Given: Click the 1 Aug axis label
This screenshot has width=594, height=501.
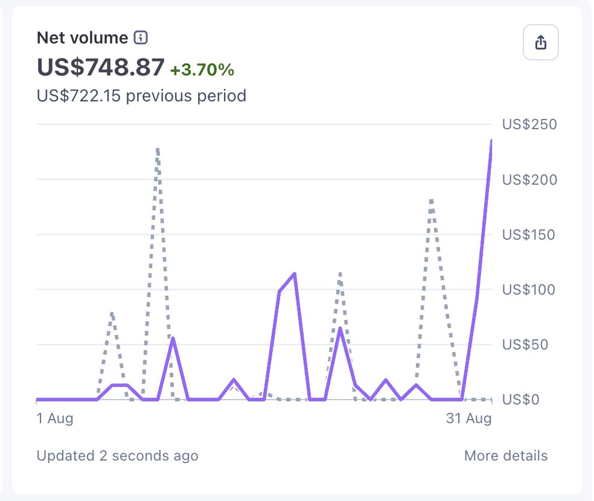Looking at the screenshot, I should point(55,418).
